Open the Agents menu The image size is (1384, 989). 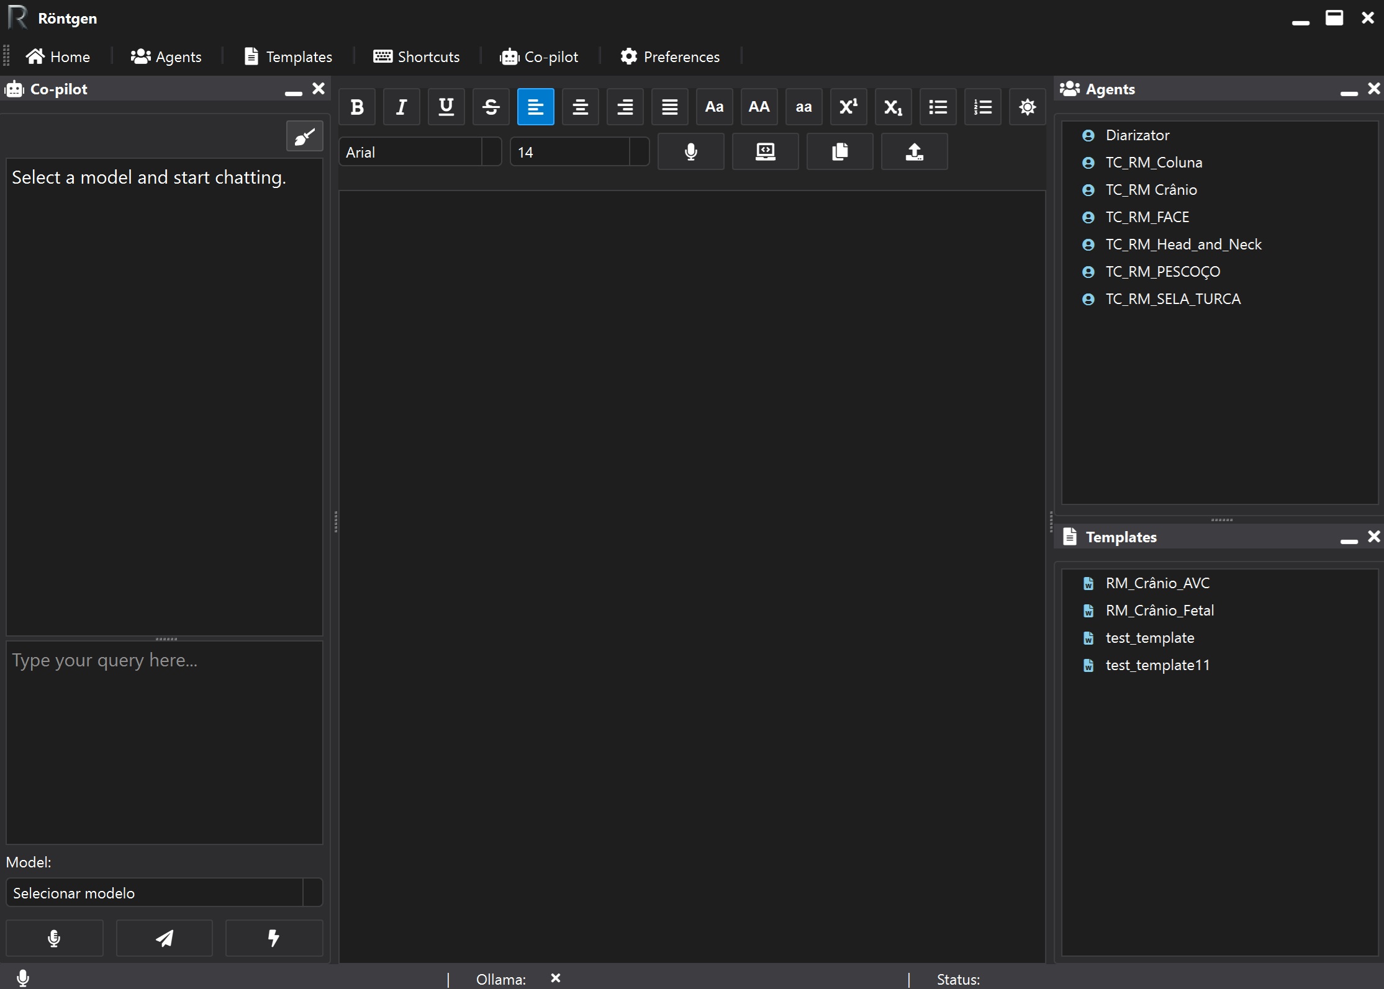pyautogui.click(x=166, y=56)
